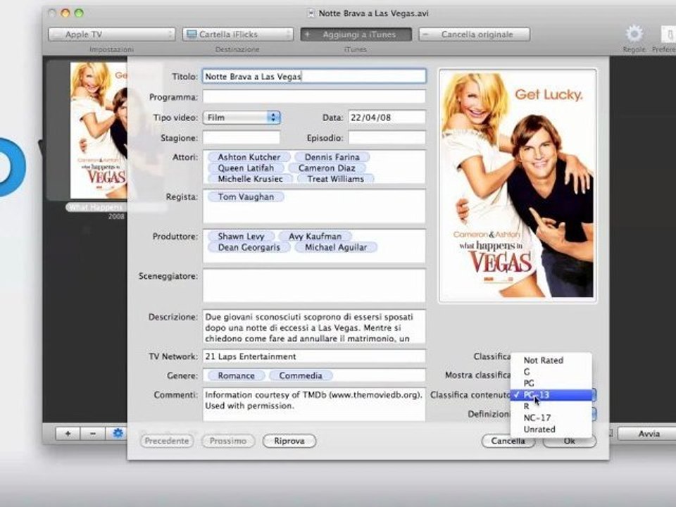Click the Descrizione text area
The height and width of the screenshot is (507, 676).
(314, 327)
